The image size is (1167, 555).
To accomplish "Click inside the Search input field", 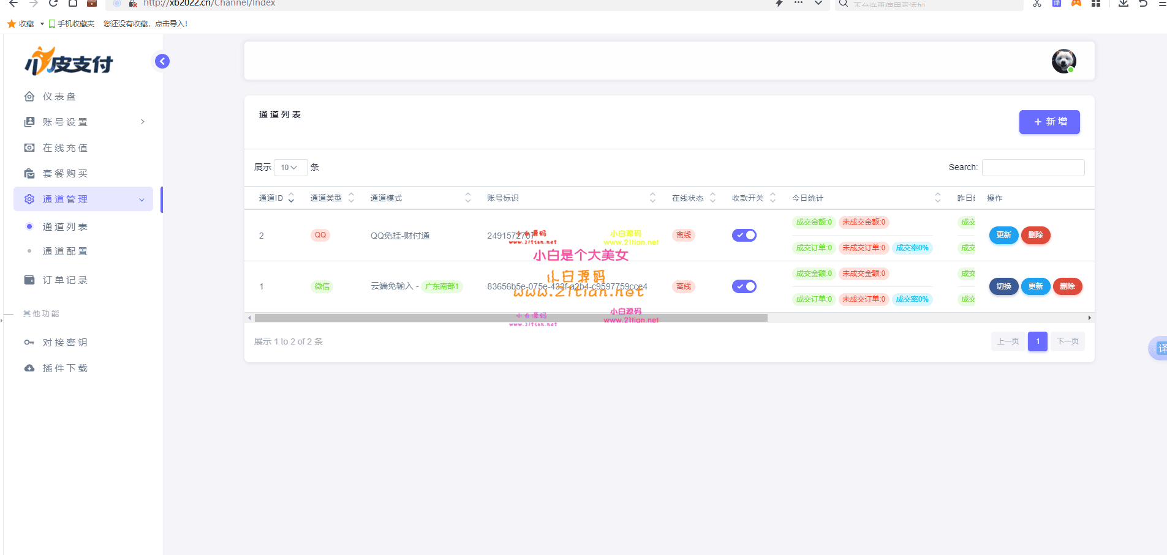I will pos(1032,167).
